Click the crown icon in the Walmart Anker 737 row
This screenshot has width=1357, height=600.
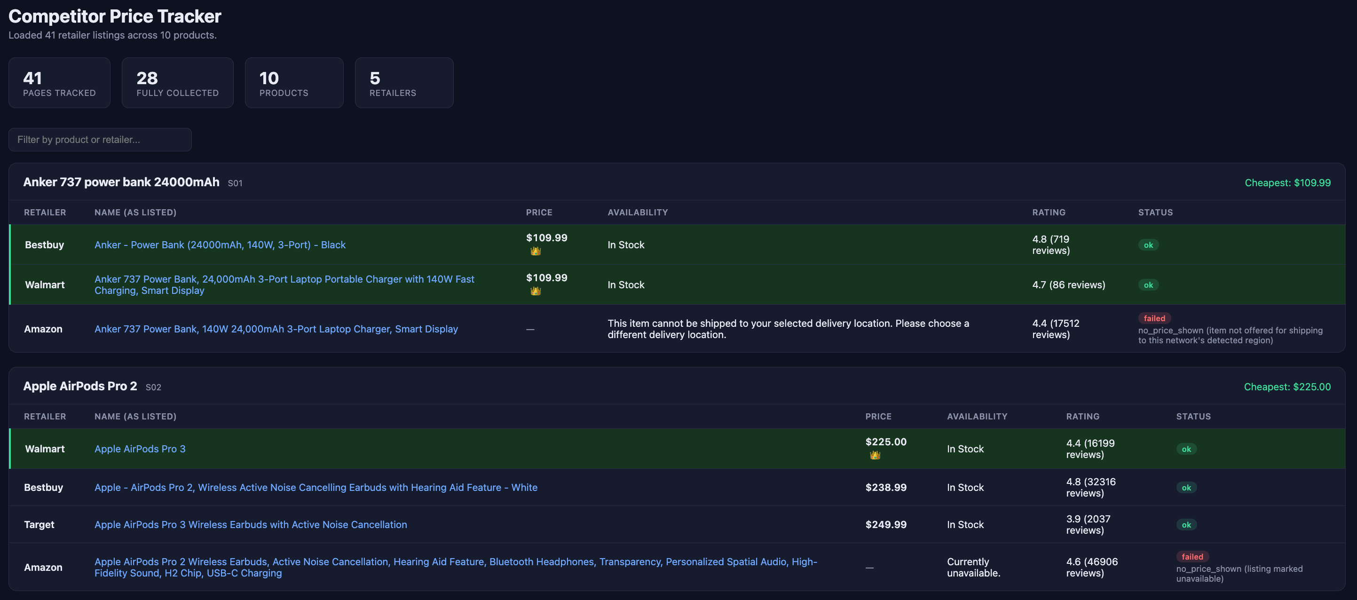(x=535, y=292)
